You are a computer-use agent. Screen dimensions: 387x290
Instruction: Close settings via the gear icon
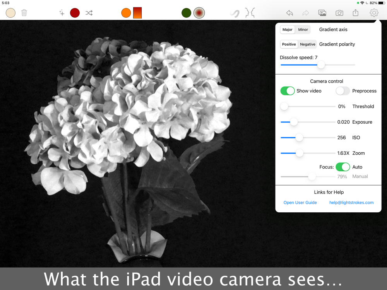coord(374,13)
